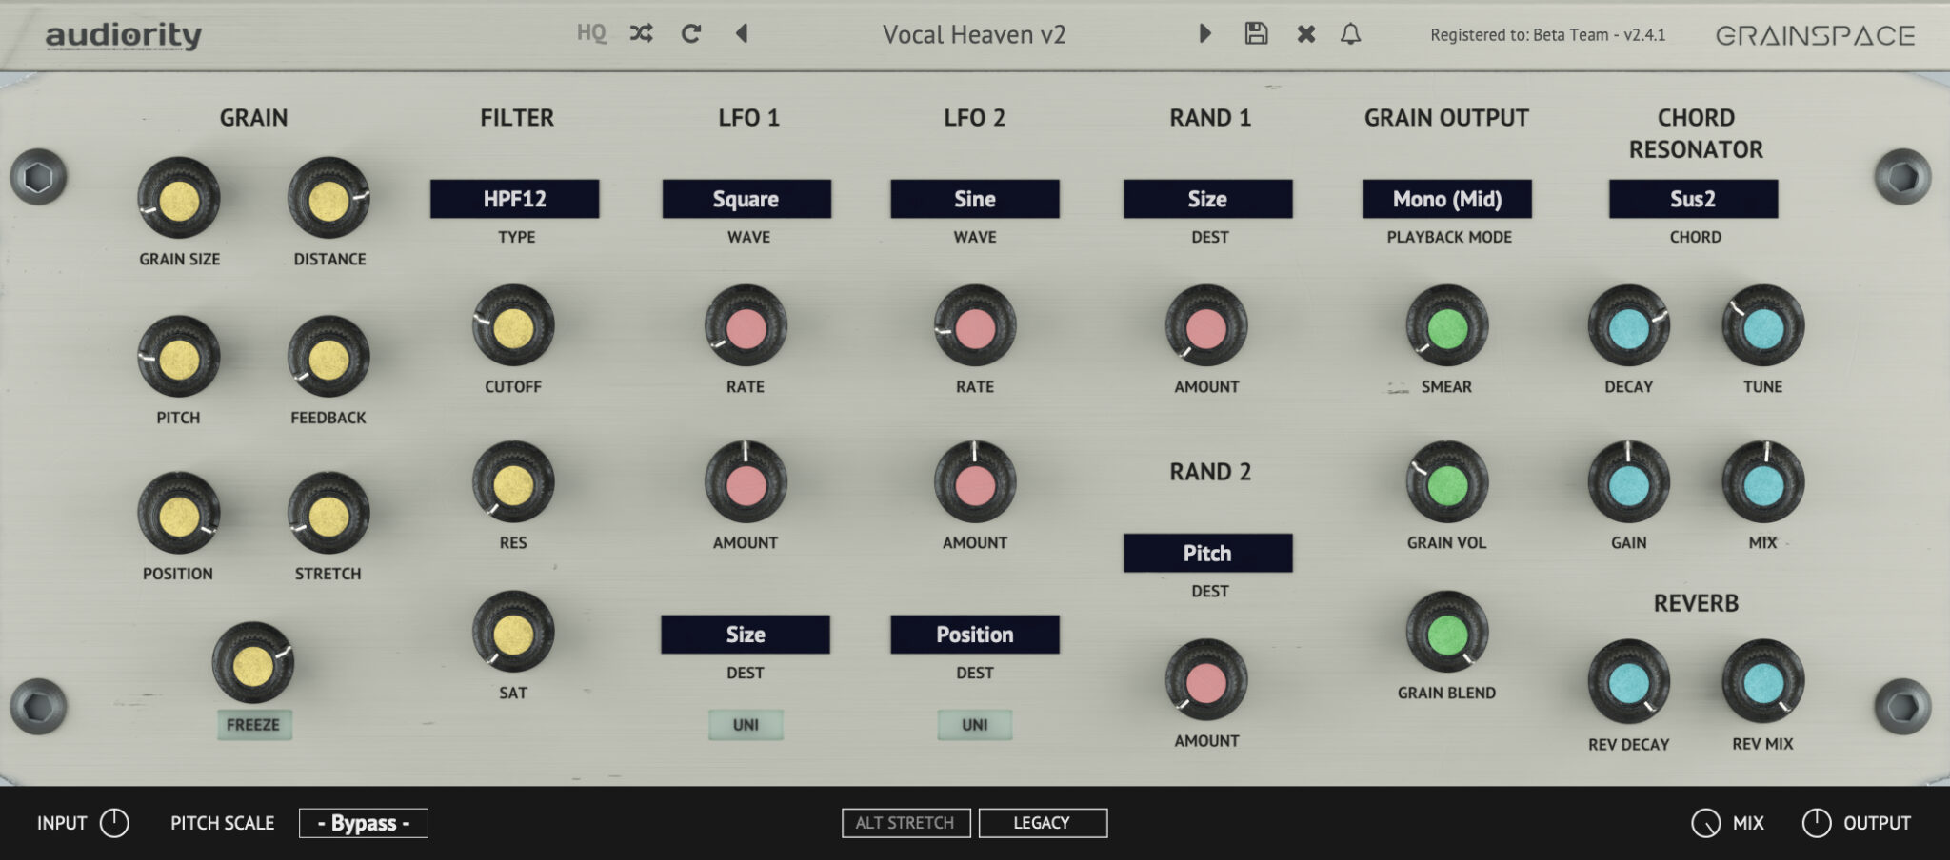The image size is (1950, 860).
Task: Toggle HQ mode in the toolbar
Action: click(590, 31)
